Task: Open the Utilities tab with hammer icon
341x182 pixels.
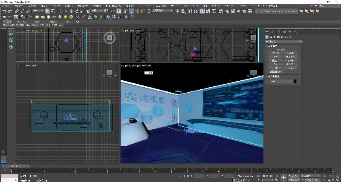Action: [295, 32]
